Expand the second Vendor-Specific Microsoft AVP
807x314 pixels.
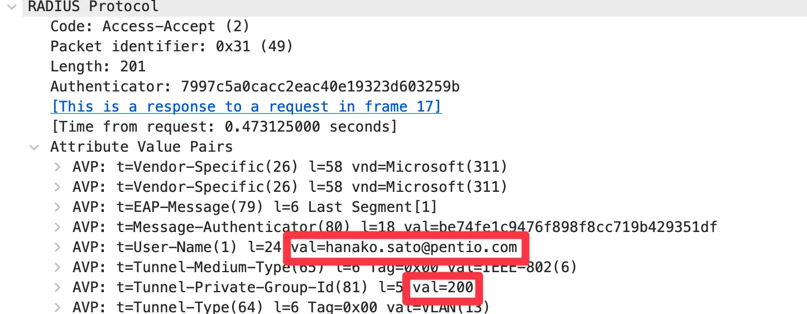(57, 187)
